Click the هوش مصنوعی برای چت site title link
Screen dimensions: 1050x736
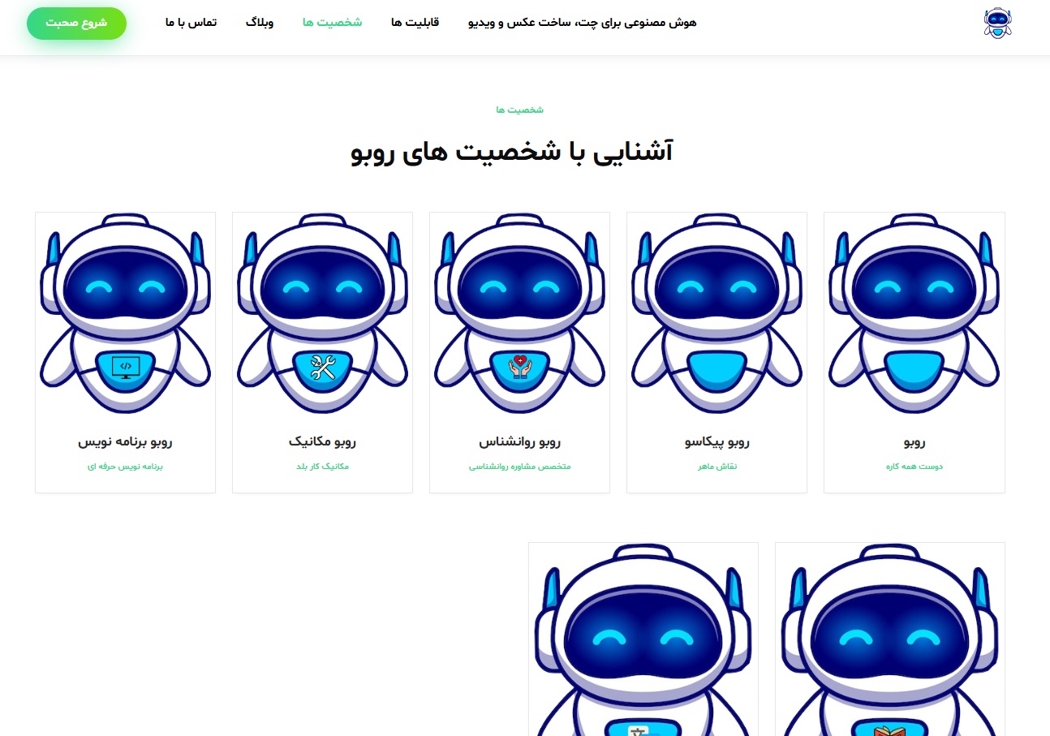coord(583,23)
